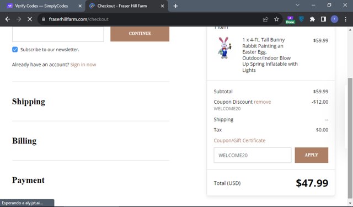The width and height of the screenshot is (353, 207).
Task: Follow the Sign in now link
Action: click(83, 65)
